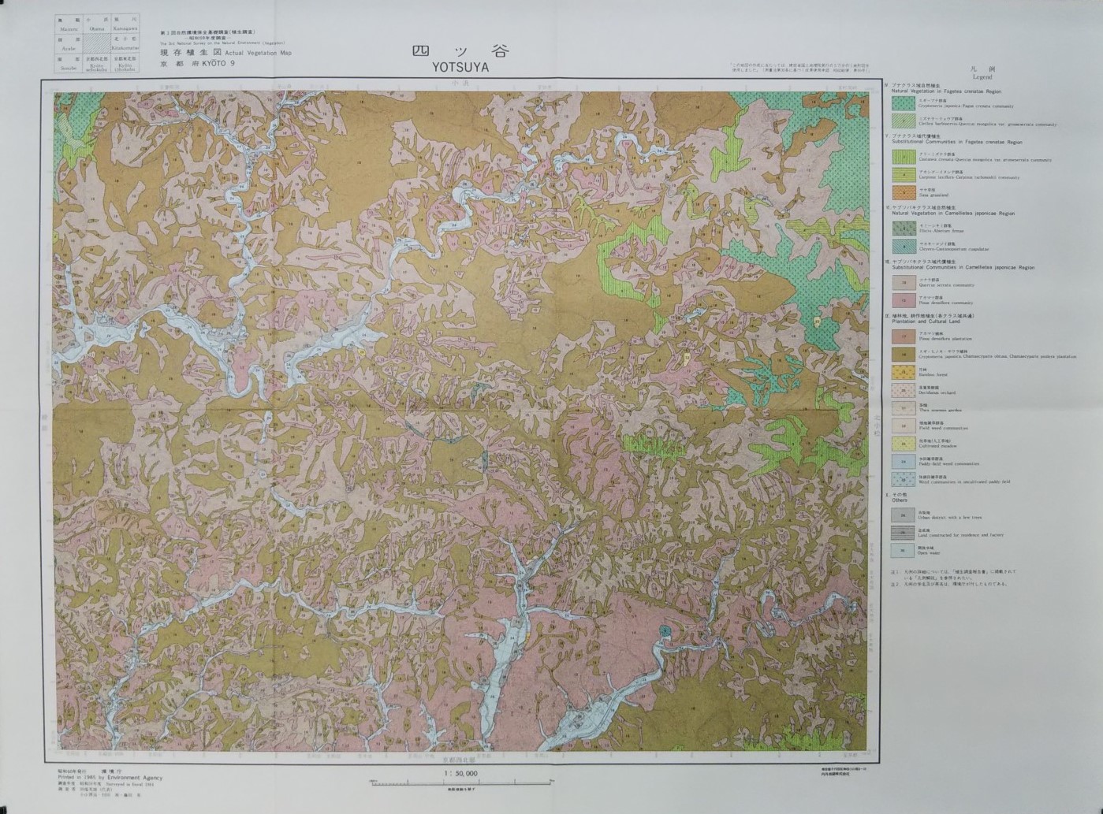This screenshot has height=814, width=1103.
Task: Click the Sonobe cell in the index grid
Action: point(69,63)
